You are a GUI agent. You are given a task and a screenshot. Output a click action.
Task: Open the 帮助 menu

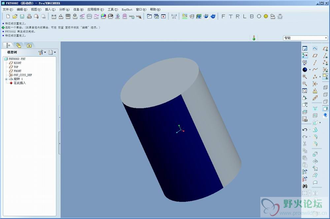[155, 10]
